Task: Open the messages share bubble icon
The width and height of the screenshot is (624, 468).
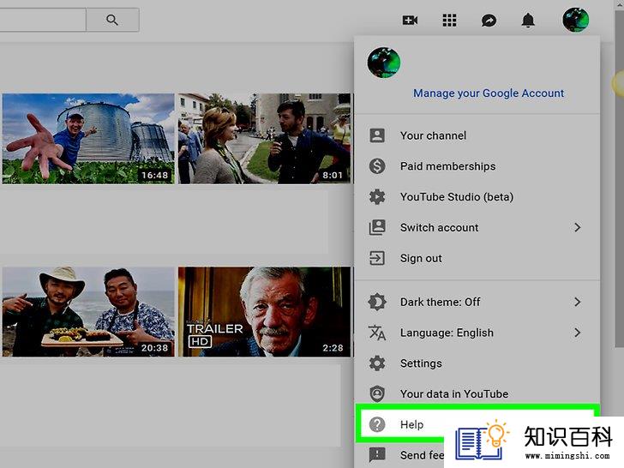Action: [489, 21]
